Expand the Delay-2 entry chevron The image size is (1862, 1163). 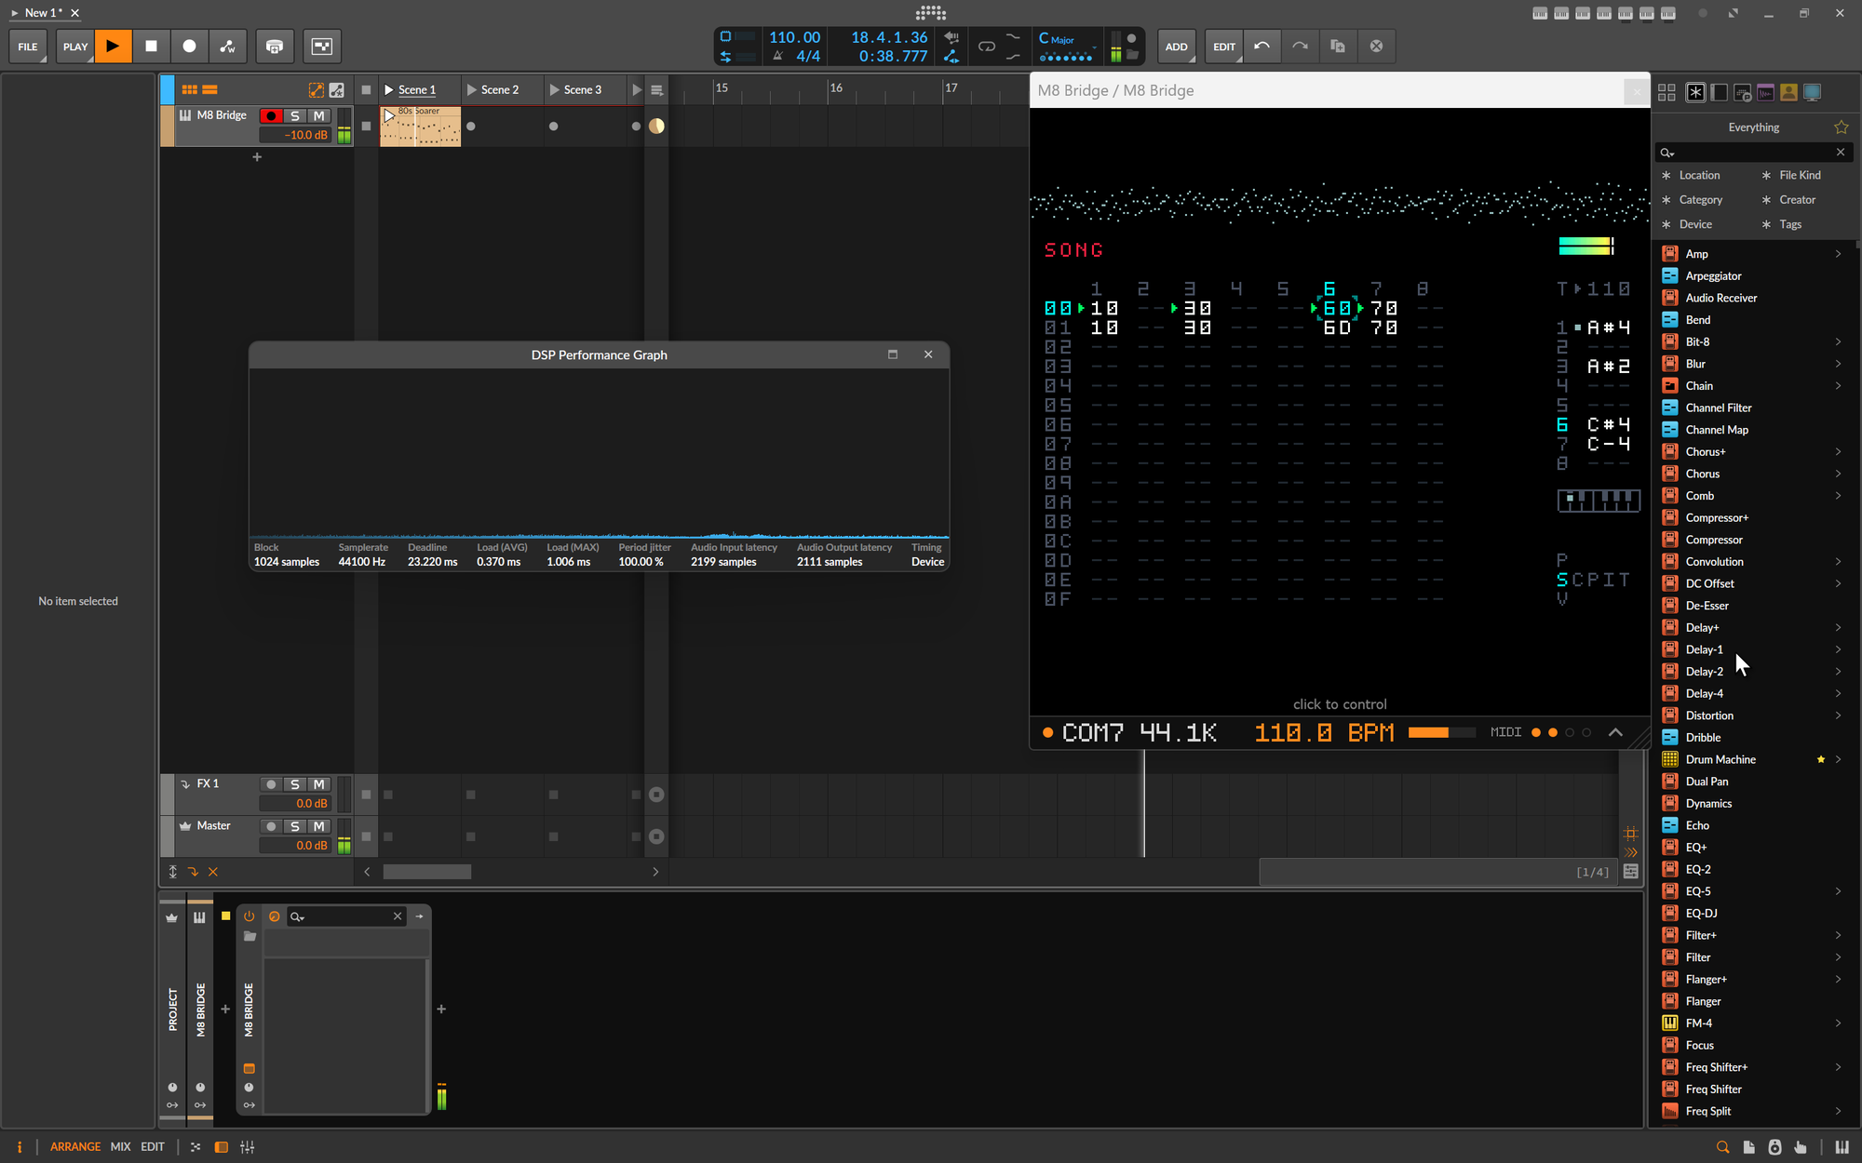(1838, 671)
